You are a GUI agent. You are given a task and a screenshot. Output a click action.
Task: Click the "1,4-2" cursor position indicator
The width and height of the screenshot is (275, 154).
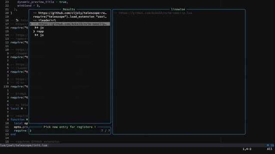coord(247,149)
